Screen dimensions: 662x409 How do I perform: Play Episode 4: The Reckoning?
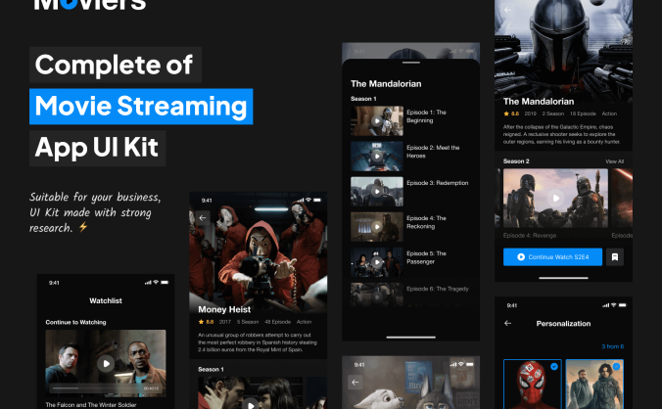point(377,227)
